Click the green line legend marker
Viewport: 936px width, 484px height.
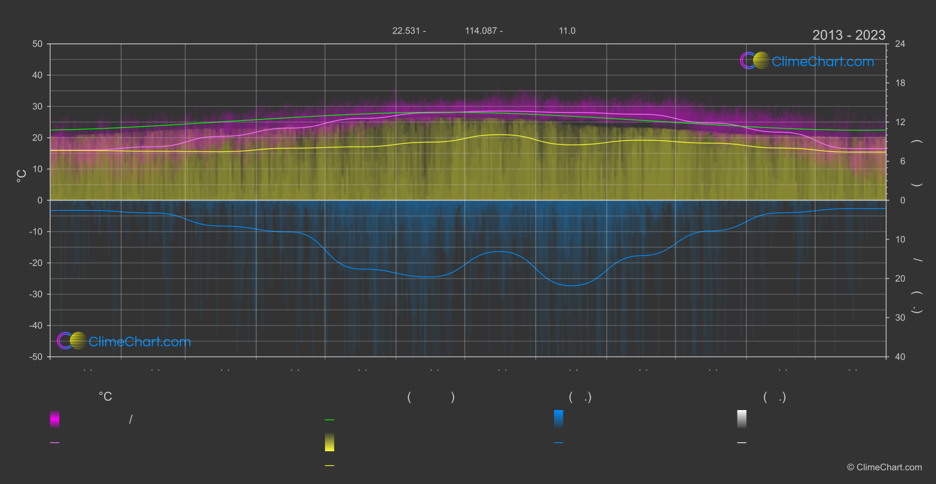coord(330,419)
